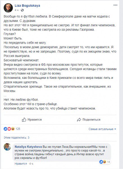Click the thumbs-up icon next to Нравится
123x169 pixels.
point(24,119)
